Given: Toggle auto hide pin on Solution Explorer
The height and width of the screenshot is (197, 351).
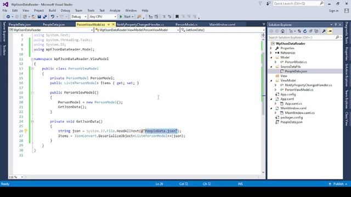Looking at the screenshot, I should coord(336,25).
